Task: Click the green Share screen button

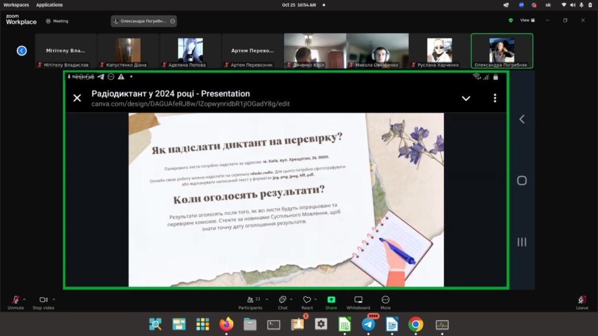Action: 331,303
